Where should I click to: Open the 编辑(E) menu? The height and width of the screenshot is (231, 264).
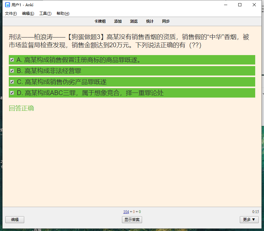point(28,14)
